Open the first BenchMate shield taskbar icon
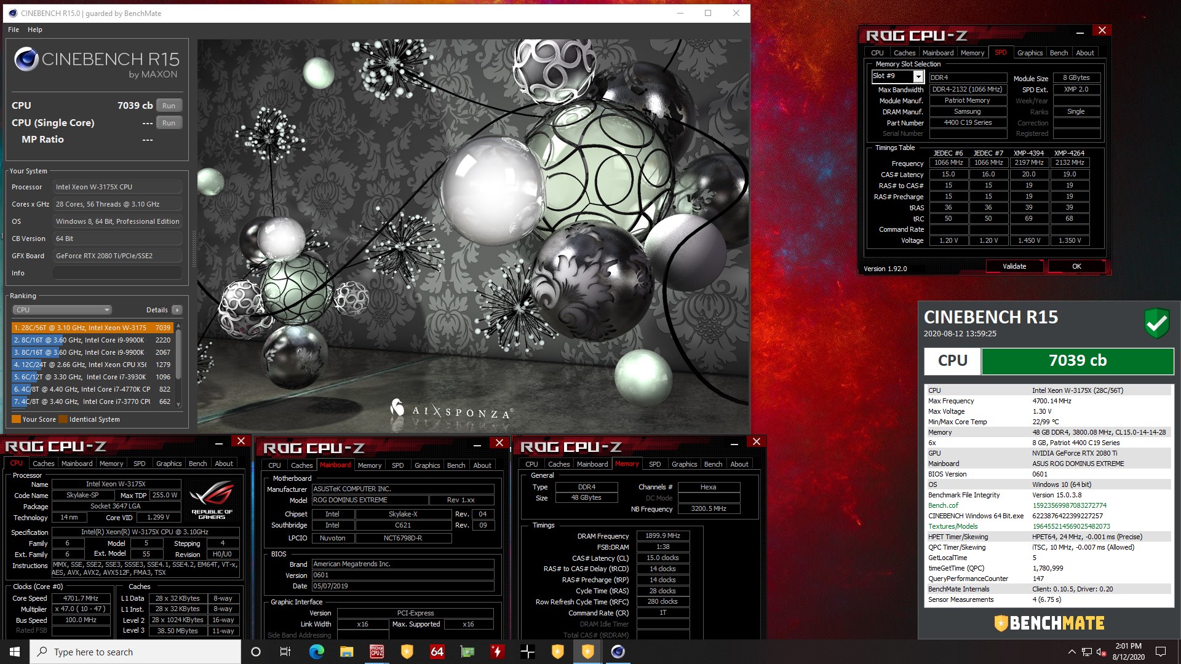 407,652
